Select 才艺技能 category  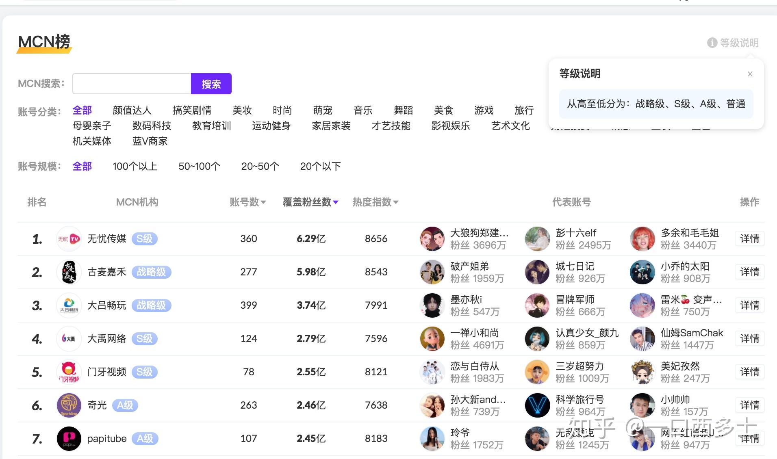pyautogui.click(x=391, y=126)
